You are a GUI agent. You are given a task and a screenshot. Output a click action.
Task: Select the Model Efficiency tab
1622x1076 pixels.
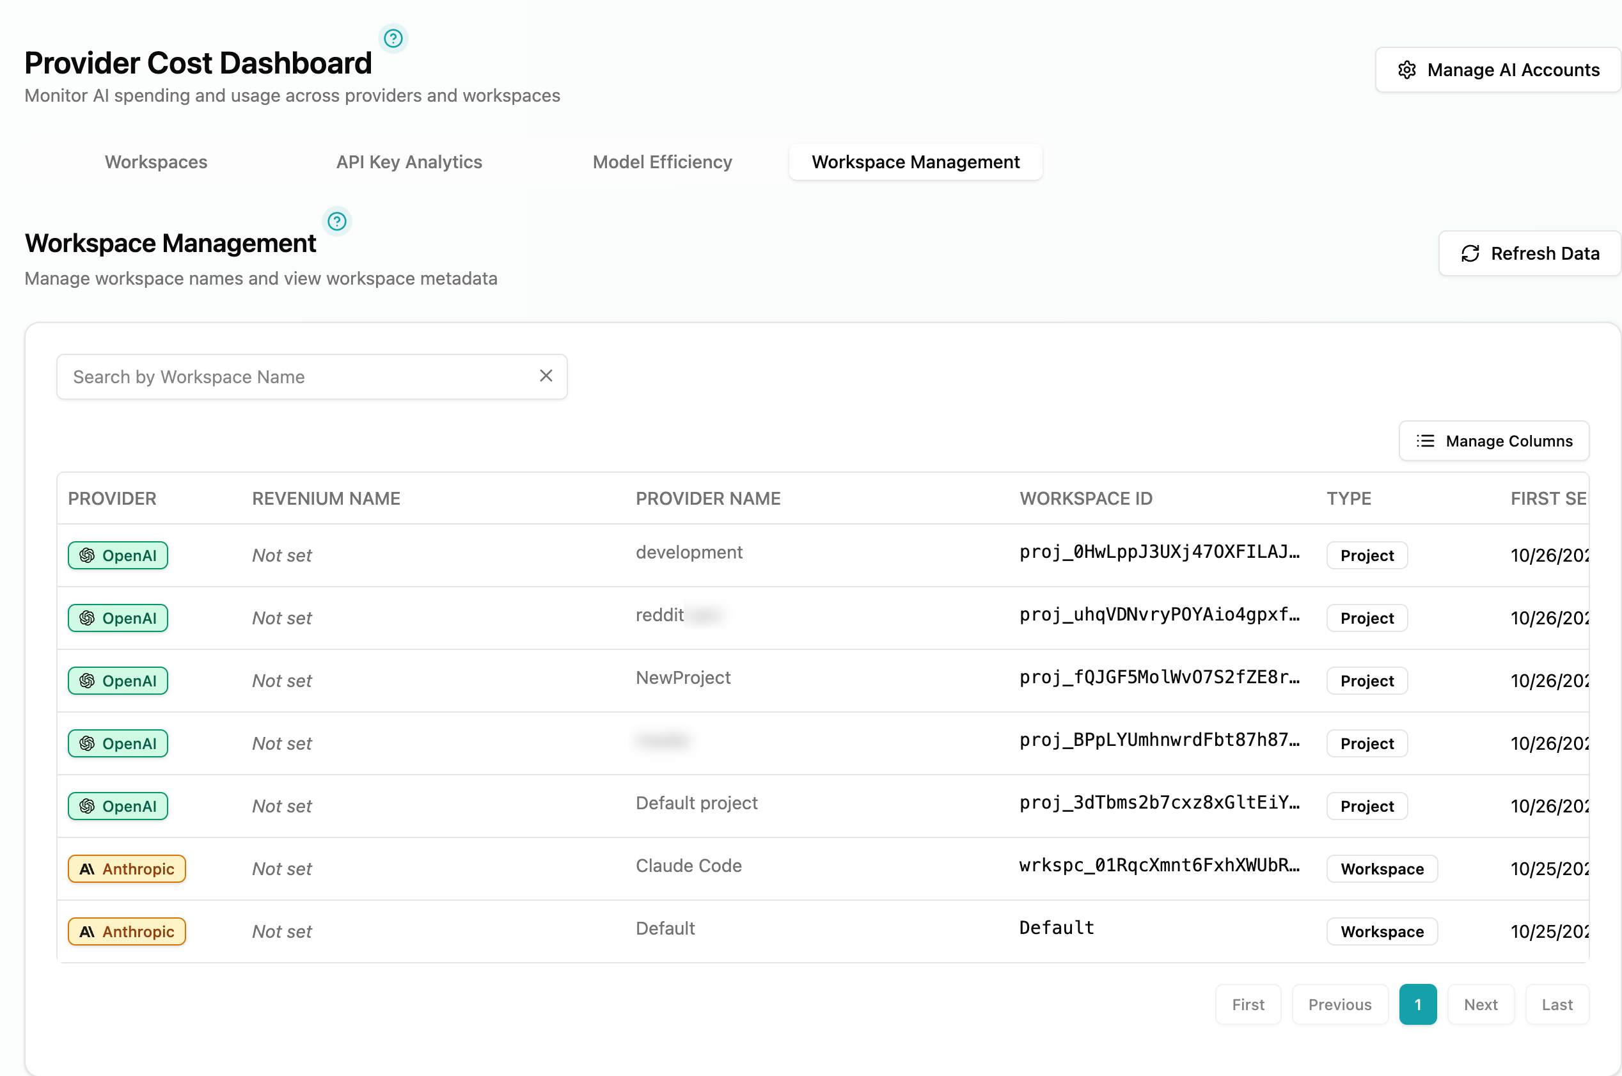(x=662, y=162)
